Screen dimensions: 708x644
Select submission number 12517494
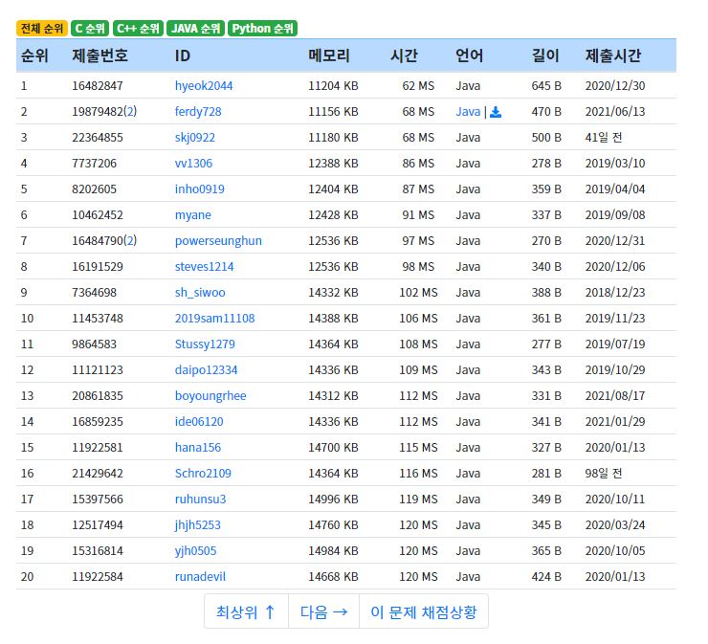[x=97, y=524]
